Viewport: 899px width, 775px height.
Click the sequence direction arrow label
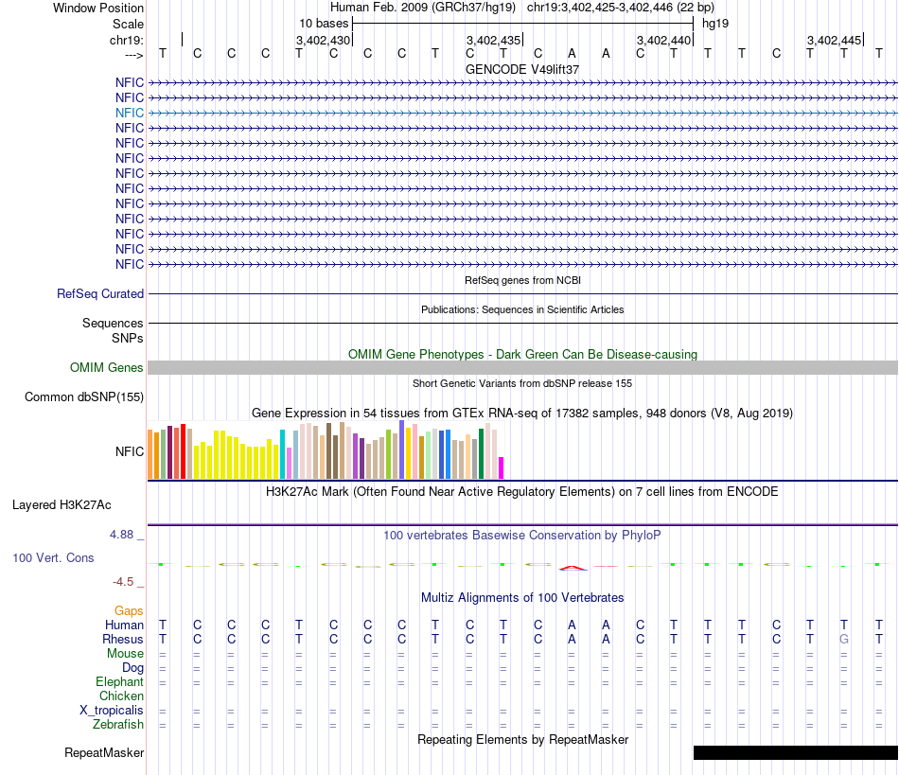click(x=134, y=55)
